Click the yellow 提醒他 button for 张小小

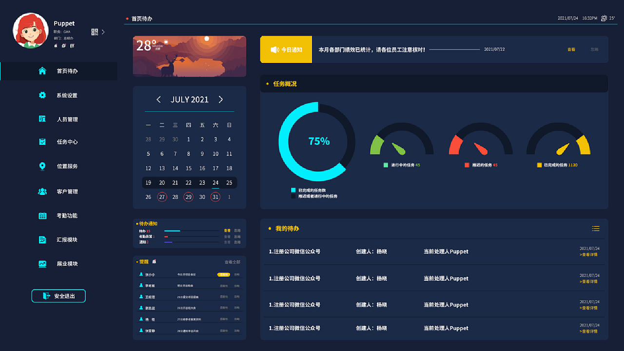pyautogui.click(x=224, y=274)
